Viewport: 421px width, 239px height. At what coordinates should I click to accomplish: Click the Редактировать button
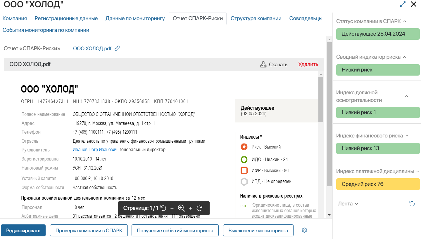pos(23,231)
